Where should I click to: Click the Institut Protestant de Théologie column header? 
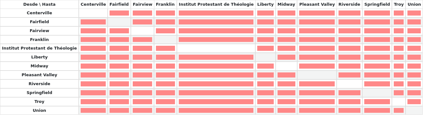(216, 4)
